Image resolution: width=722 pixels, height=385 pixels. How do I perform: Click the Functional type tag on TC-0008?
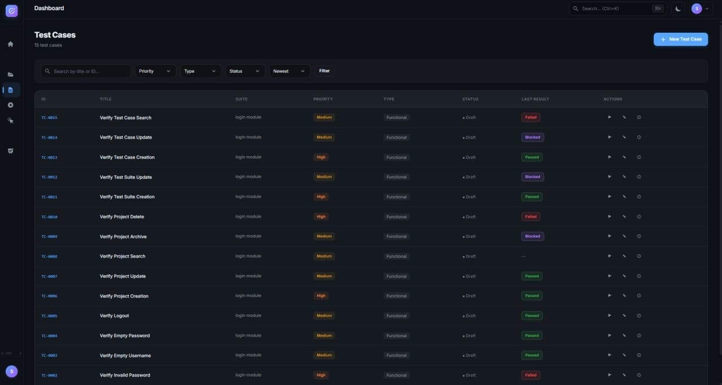(x=397, y=256)
